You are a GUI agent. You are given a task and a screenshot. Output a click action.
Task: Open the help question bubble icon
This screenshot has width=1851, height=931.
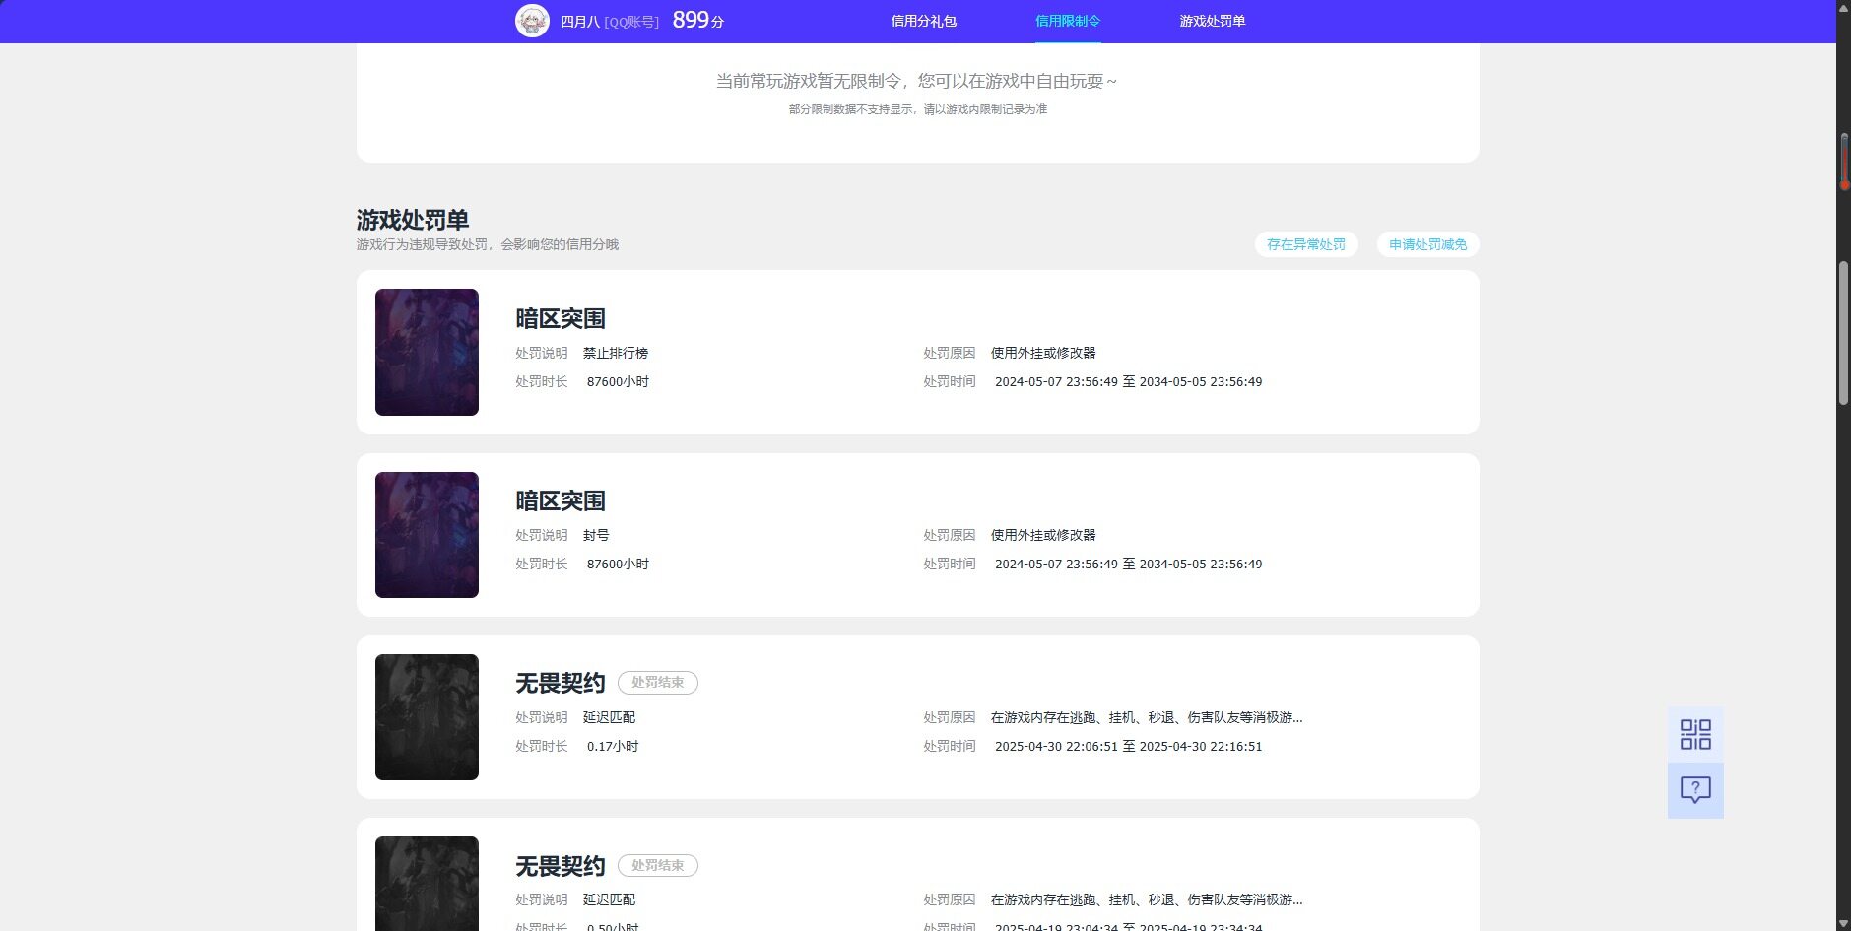click(1695, 790)
